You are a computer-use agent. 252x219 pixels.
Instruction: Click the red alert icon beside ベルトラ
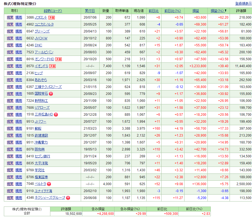click(49, 184)
